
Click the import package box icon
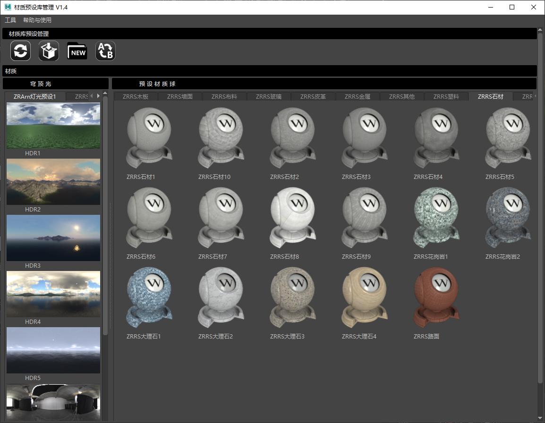tap(49, 51)
